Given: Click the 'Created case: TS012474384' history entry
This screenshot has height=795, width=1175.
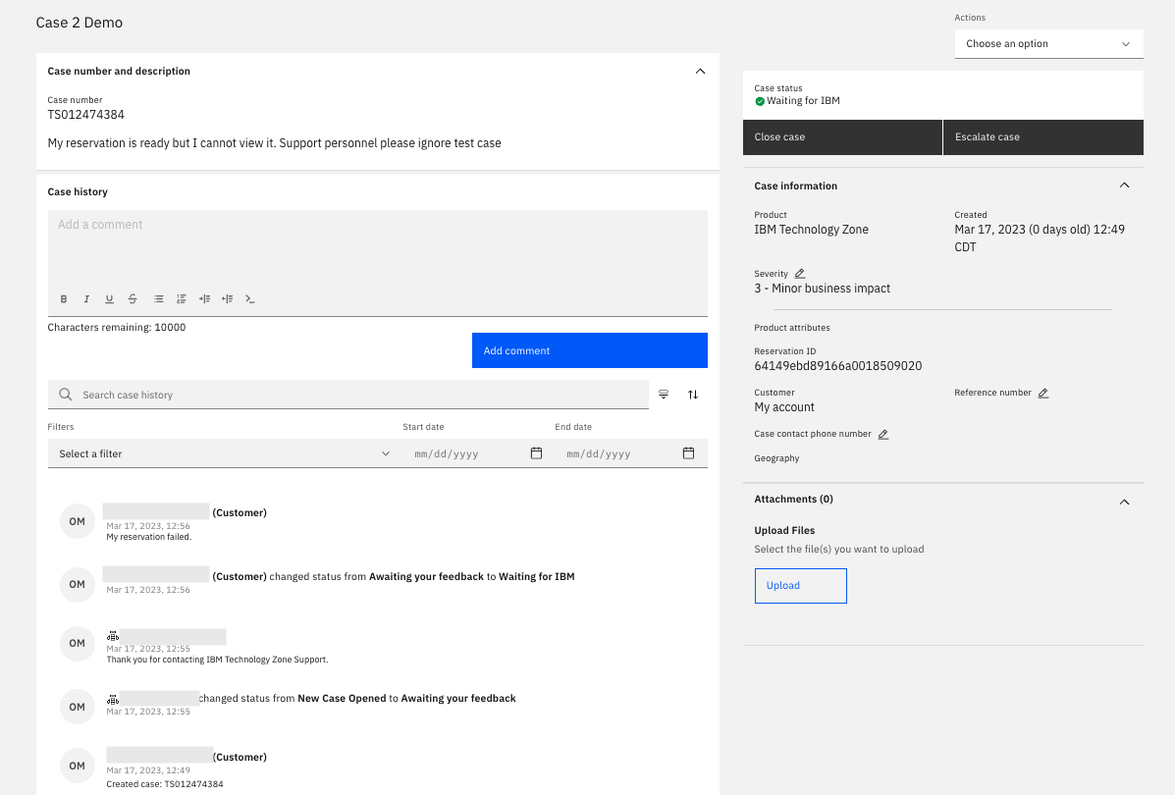Looking at the screenshot, I should pyautogui.click(x=165, y=784).
